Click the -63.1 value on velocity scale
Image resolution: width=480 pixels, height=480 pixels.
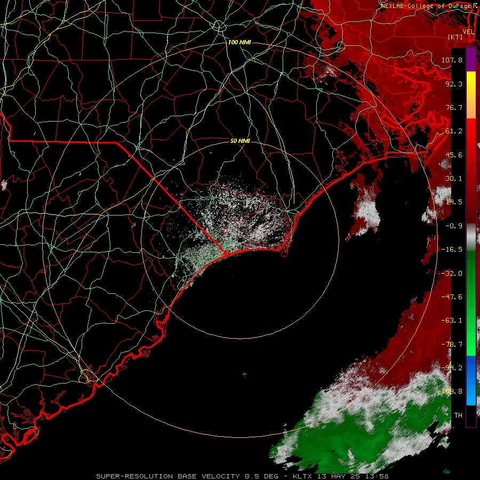452,321
